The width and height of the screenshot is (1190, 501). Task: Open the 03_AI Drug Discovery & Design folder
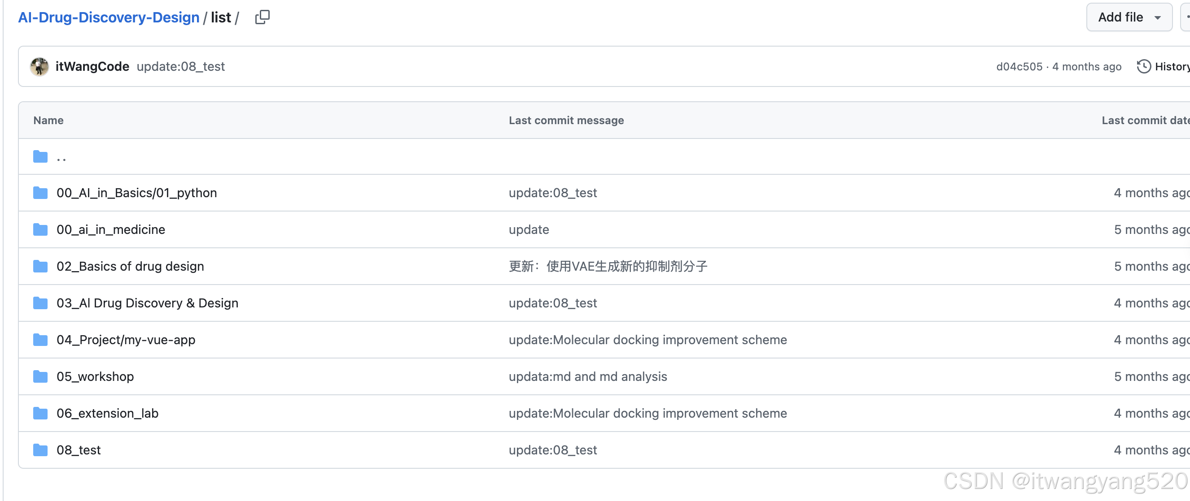point(147,303)
